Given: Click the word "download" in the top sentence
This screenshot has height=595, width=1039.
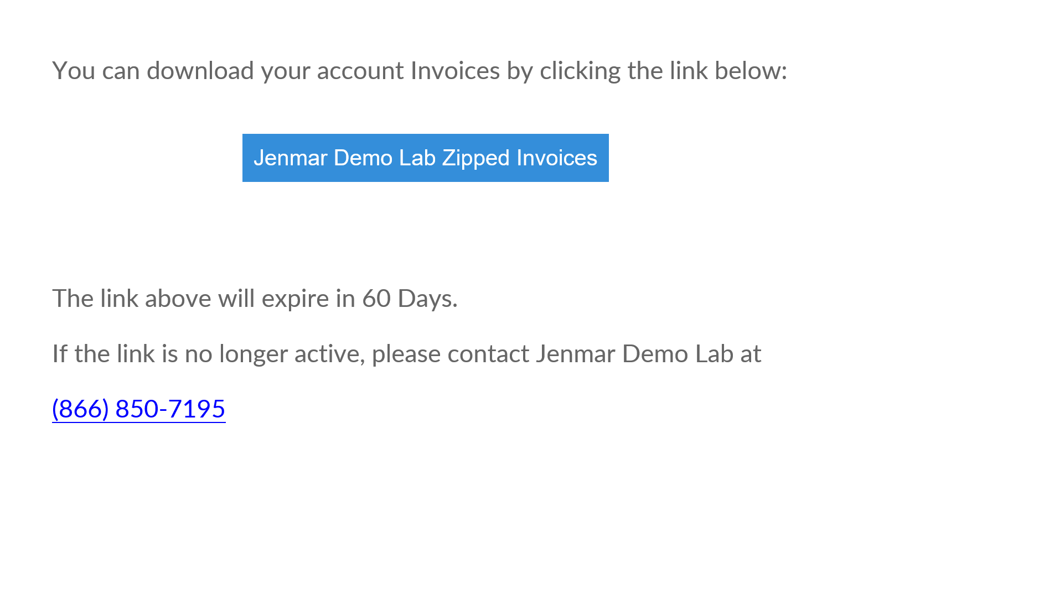Looking at the screenshot, I should 200,71.
